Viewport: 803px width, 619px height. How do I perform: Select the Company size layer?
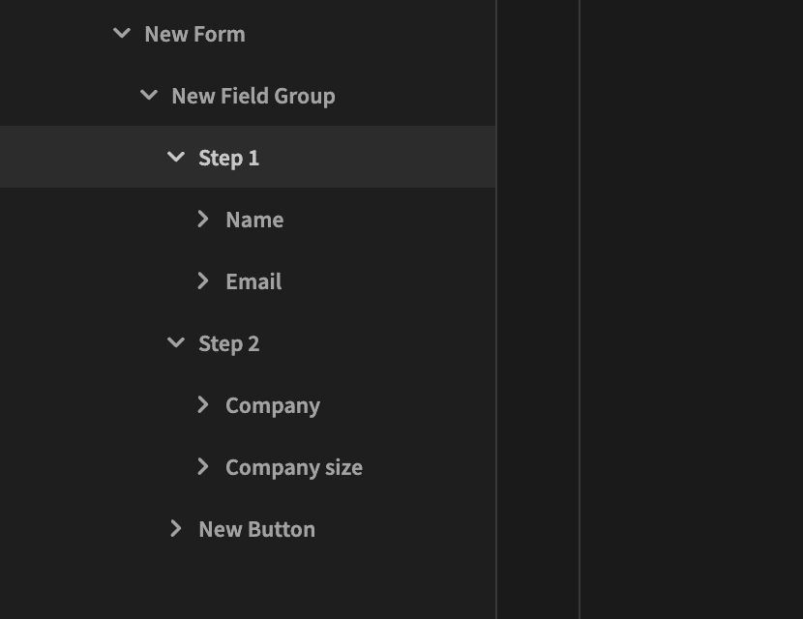coord(294,468)
